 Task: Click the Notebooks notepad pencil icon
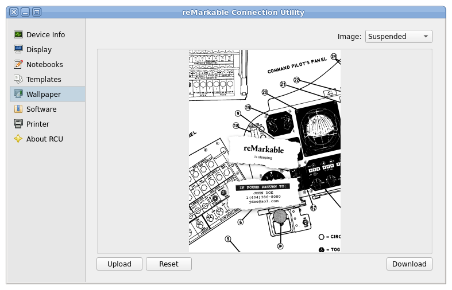[18, 64]
